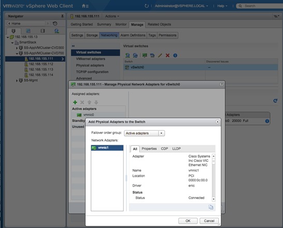The width and height of the screenshot is (283, 228).
Task: Click green plus Add adapters icon
Action: coord(75,102)
